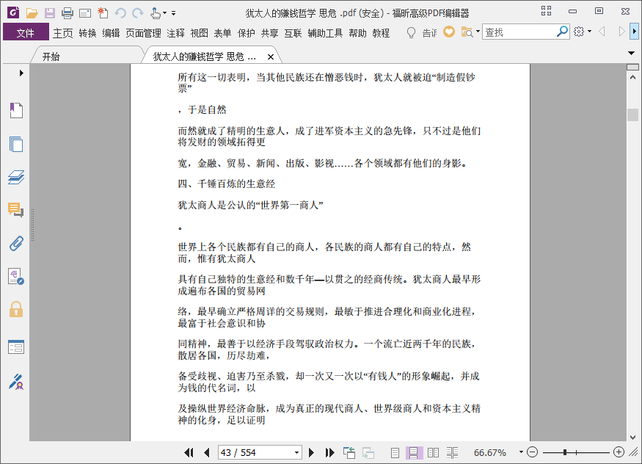
Task: Create new PDF from the starred page icon
Action: 103,13
